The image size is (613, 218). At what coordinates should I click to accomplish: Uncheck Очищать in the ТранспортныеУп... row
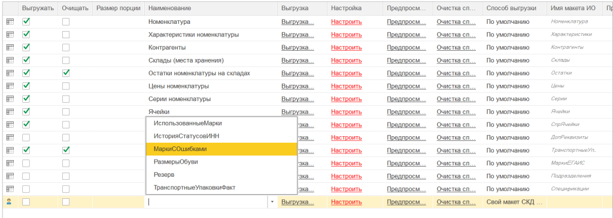click(66, 151)
